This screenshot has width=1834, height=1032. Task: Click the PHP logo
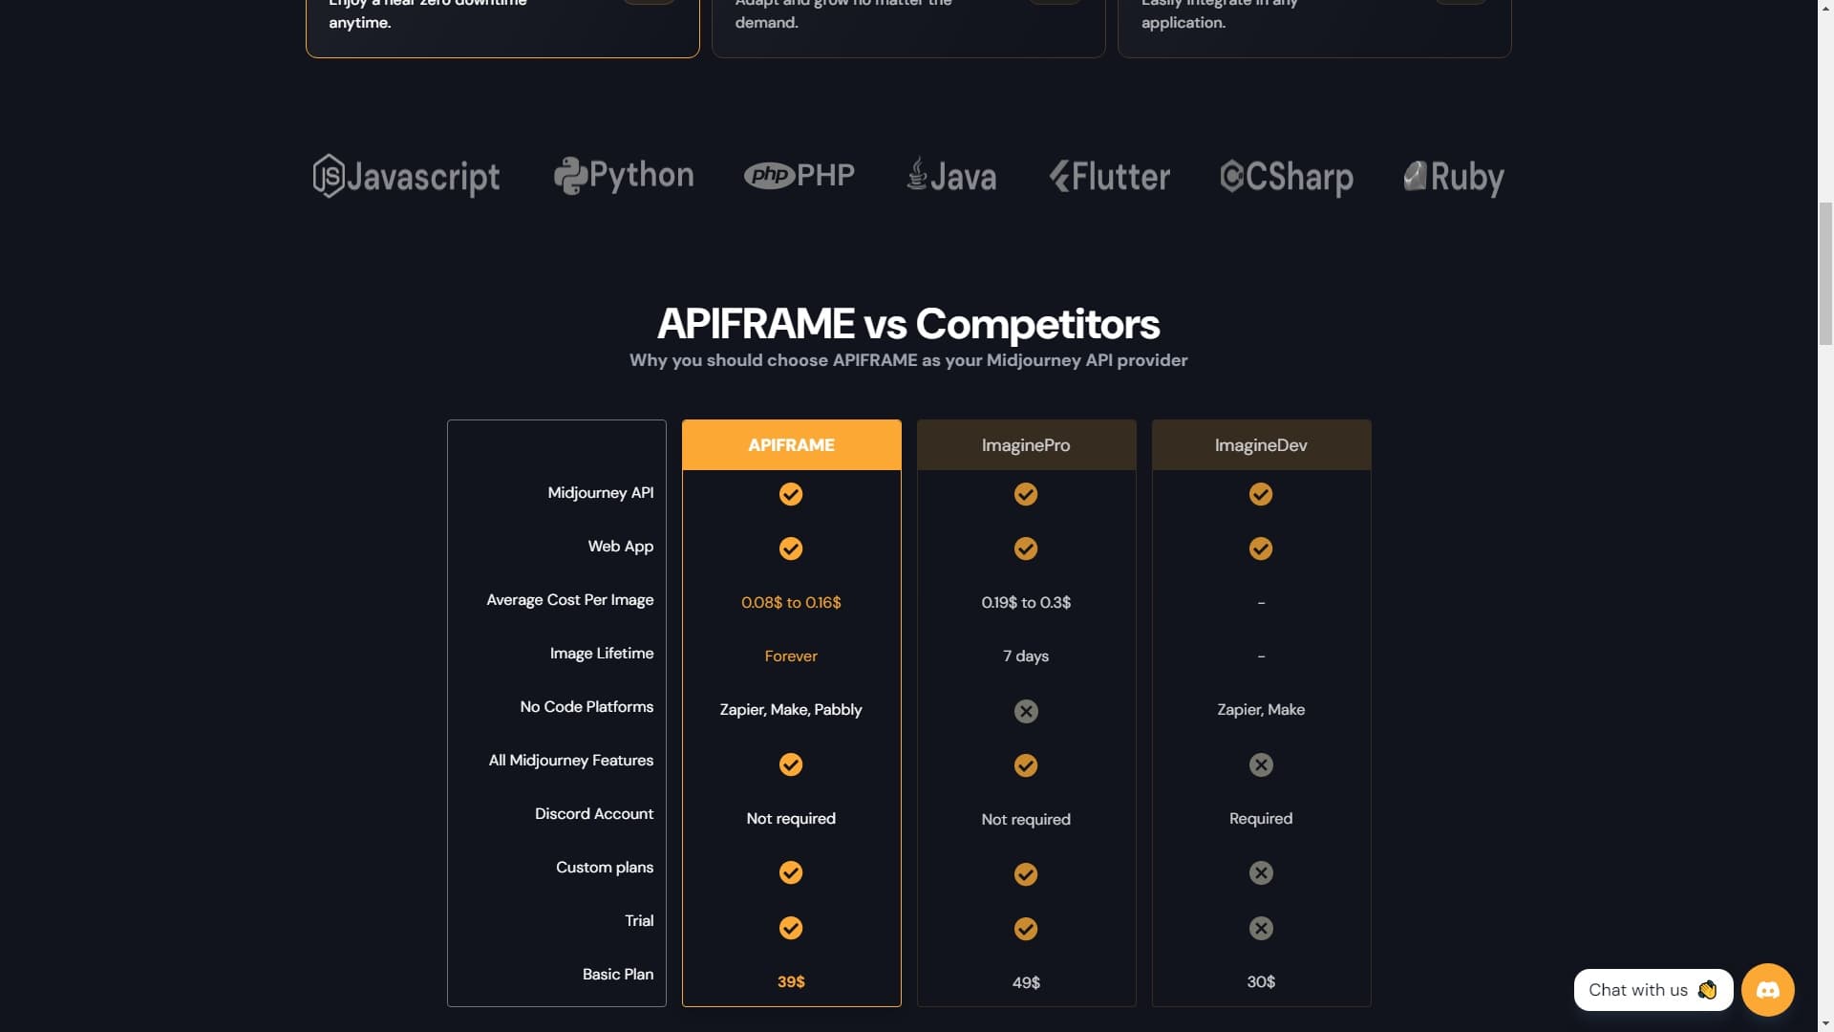click(x=800, y=176)
